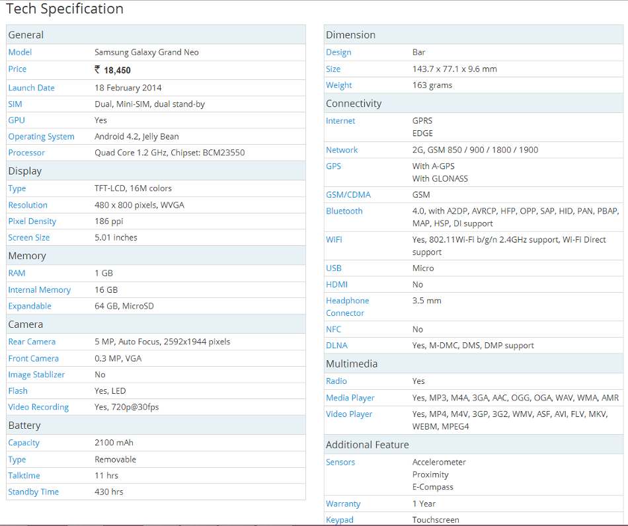Viewport: 628px width, 526px height.
Task: Click the USB label link
Action: pos(334,268)
